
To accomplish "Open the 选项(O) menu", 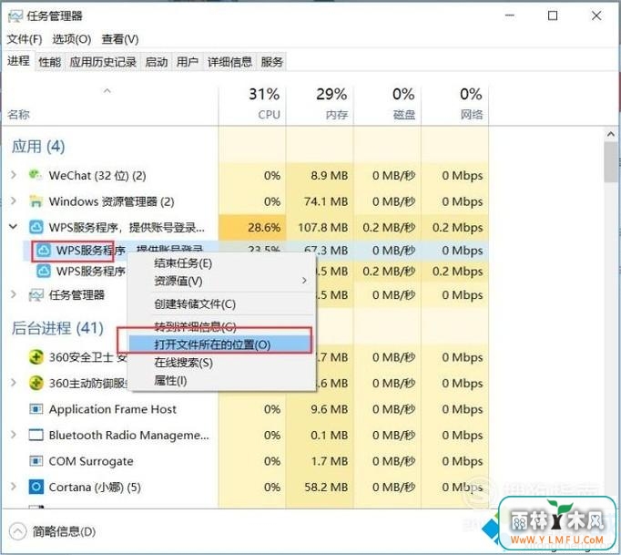I will pyautogui.click(x=72, y=39).
